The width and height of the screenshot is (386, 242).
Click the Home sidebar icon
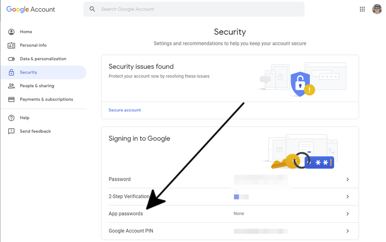pyautogui.click(x=11, y=32)
